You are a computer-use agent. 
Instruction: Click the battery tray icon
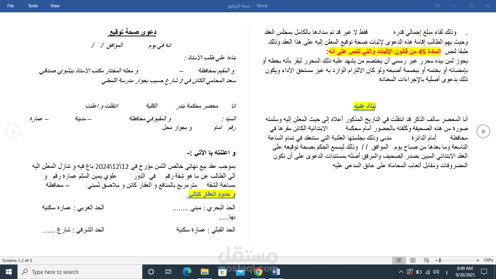pyautogui.click(x=419, y=272)
